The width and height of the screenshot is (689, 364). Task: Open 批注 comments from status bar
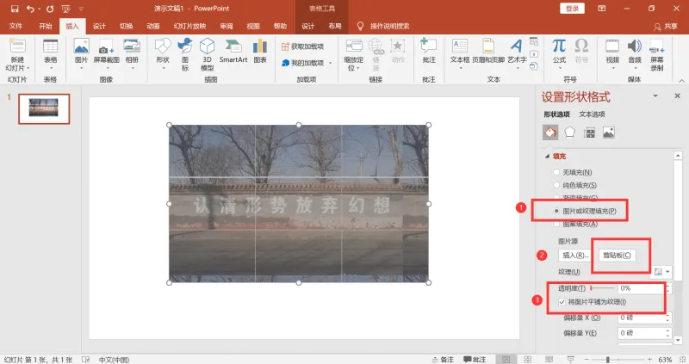click(x=475, y=360)
